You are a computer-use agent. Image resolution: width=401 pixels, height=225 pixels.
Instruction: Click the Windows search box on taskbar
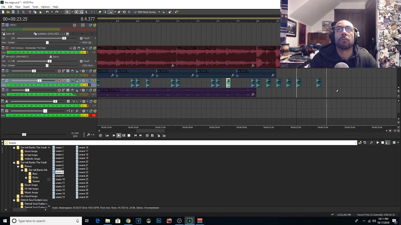point(45,221)
